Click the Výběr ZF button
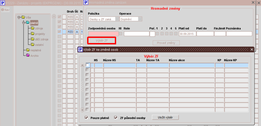 point(101,41)
